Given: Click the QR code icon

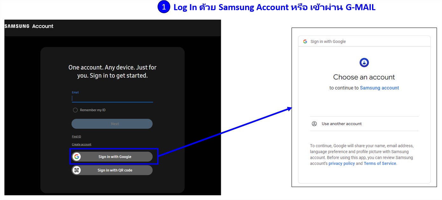Looking at the screenshot, I should click(x=77, y=170).
